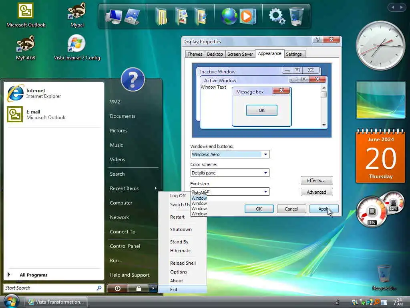The image size is (410, 308).
Task: Click the orange magnifier tray icon
Action: click(377, 302)
